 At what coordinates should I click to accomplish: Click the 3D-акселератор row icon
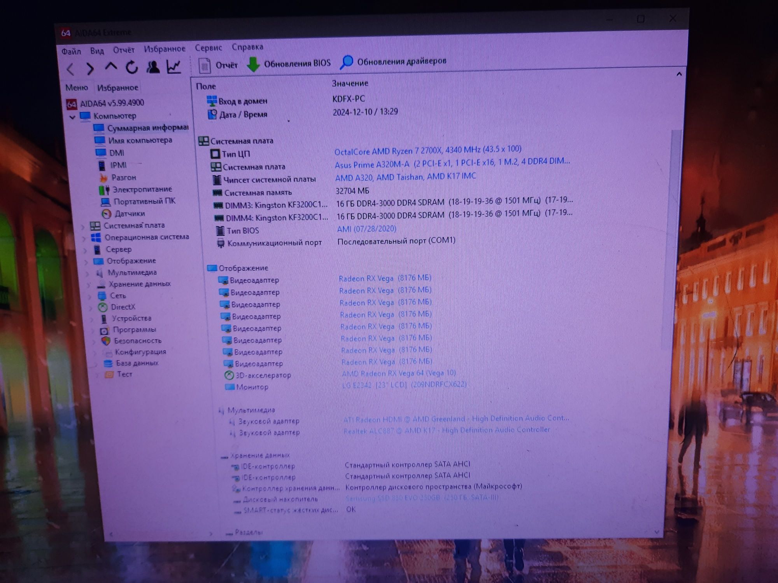(x=229, y=375)
